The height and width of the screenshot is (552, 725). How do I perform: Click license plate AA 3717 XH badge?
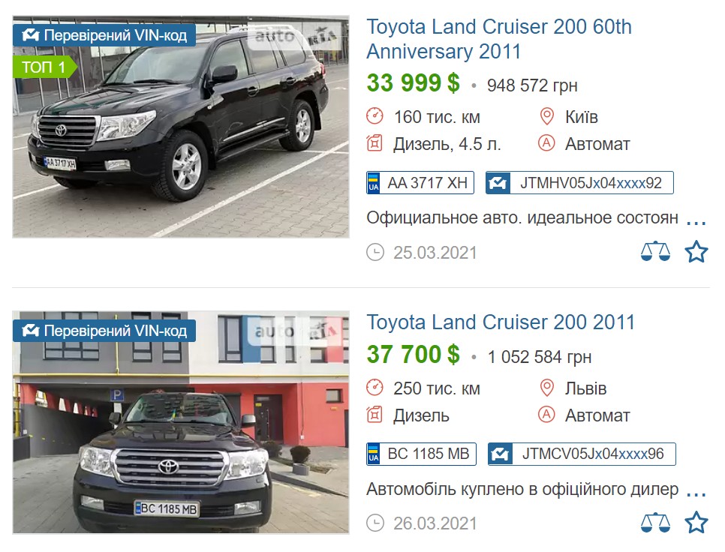[x=420, y=183]
